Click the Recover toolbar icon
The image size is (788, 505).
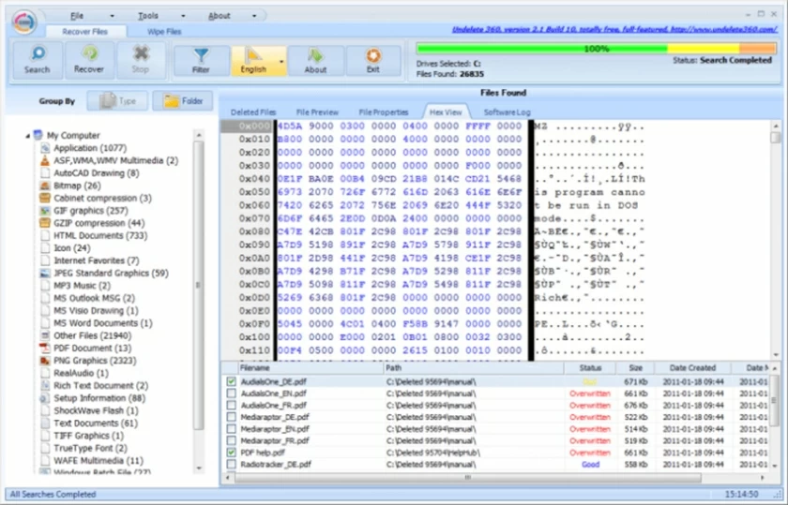pos(89,60)
